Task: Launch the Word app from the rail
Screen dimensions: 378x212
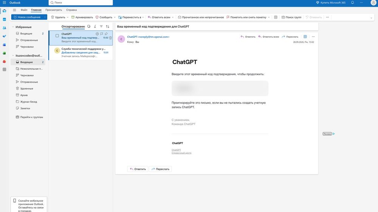Action: point(4,45)
